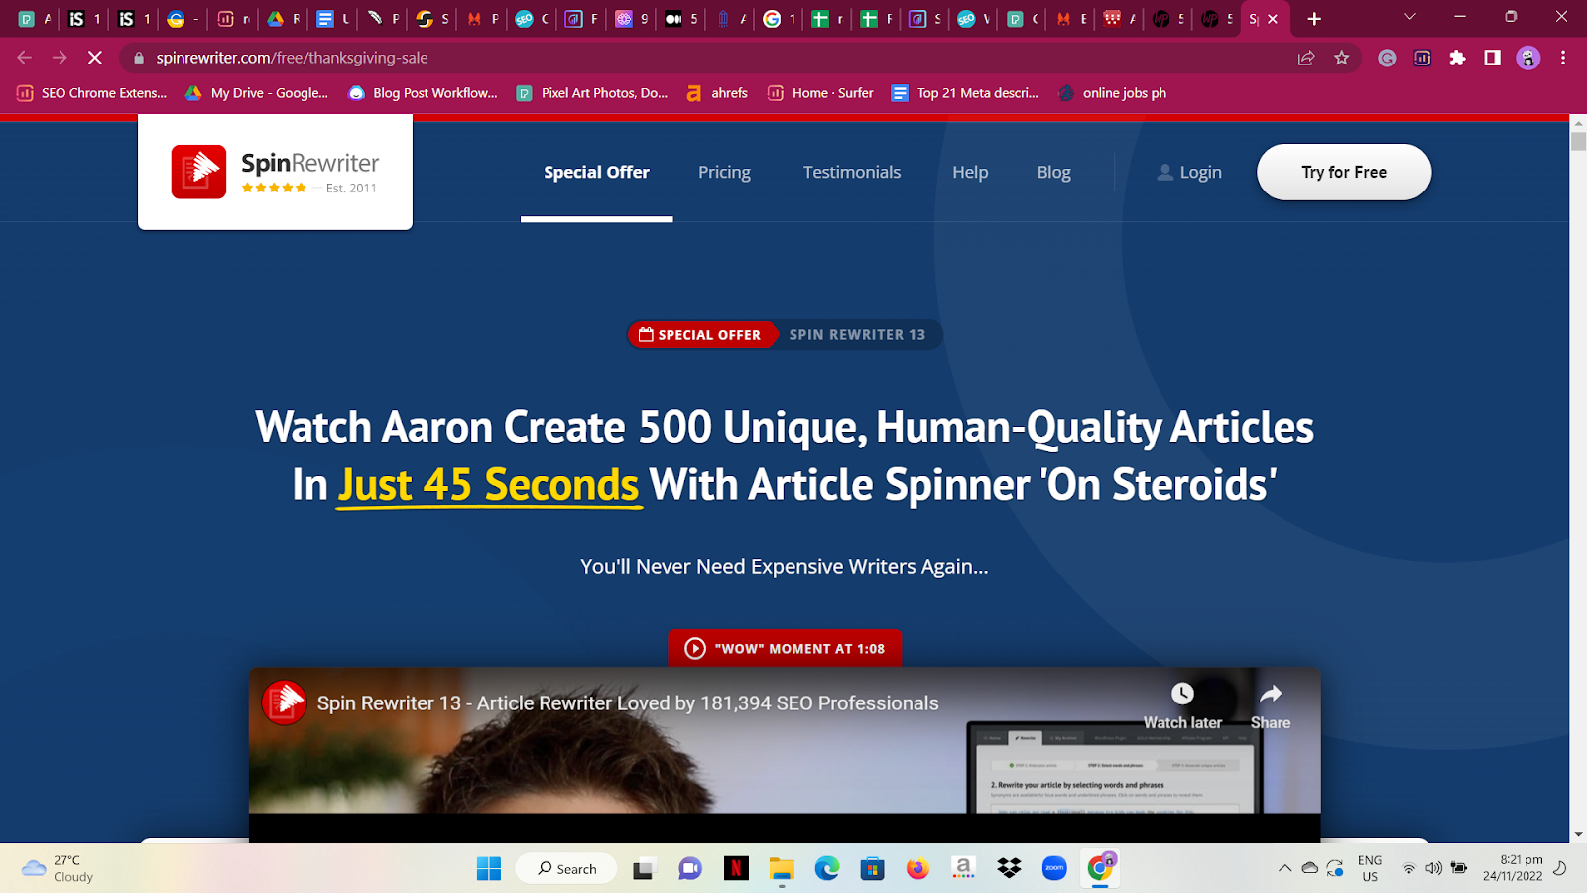This screenshot has width=1587, height=893.
Task: Close the active Spin Rewriter tab
Action: tap(1273, 19)
